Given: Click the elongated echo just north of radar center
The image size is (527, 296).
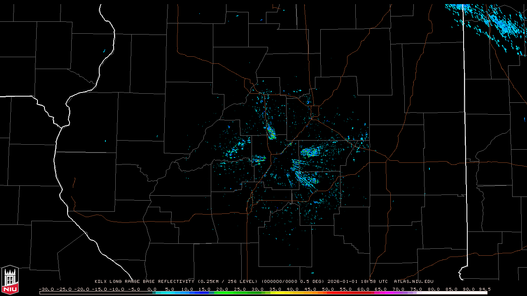Looking at the screenshot, I should [x=271, y=132].
